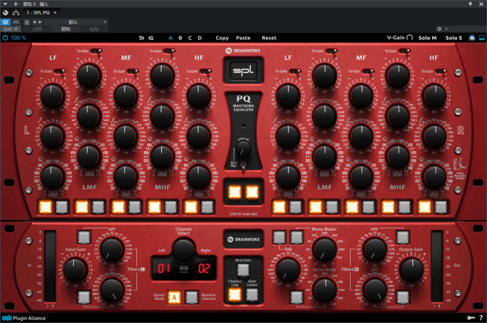Click HPF button in Filters R section
This screenshot has height=323, width=487.
(x=403, y=237)
